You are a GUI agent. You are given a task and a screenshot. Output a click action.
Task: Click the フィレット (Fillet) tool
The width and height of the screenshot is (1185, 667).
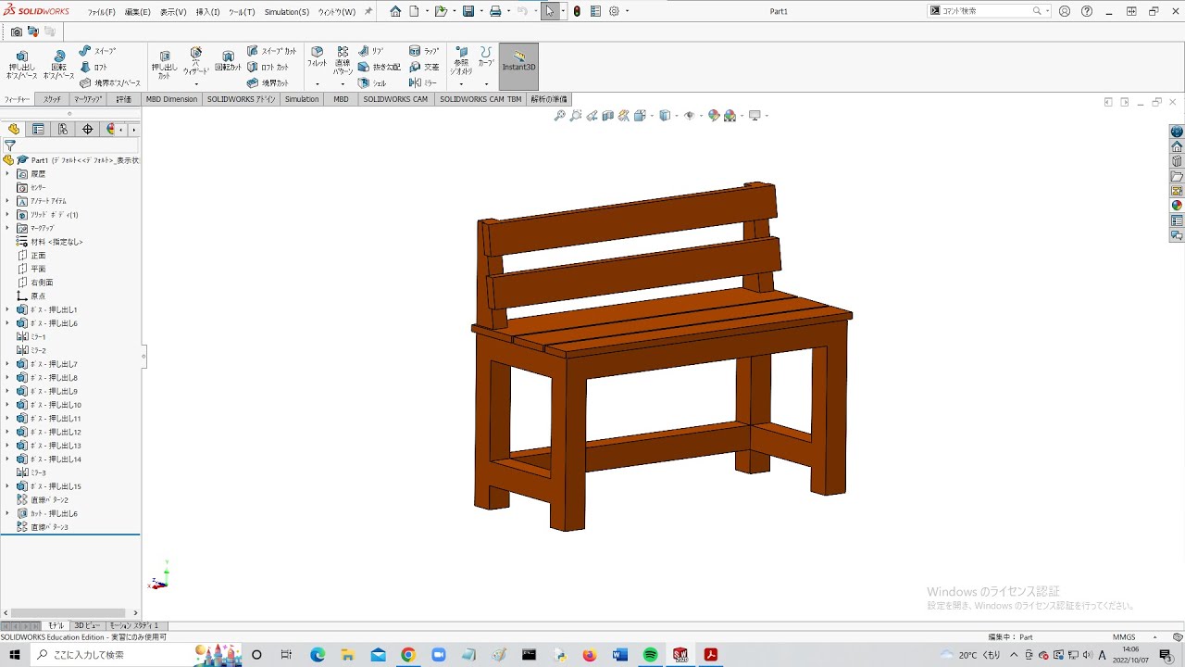pyautogui.click(x=317, y=57)
